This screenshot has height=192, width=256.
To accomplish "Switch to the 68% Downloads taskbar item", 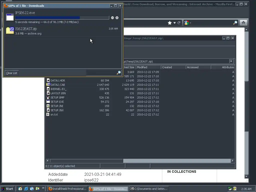I will [x=108, y=189].
